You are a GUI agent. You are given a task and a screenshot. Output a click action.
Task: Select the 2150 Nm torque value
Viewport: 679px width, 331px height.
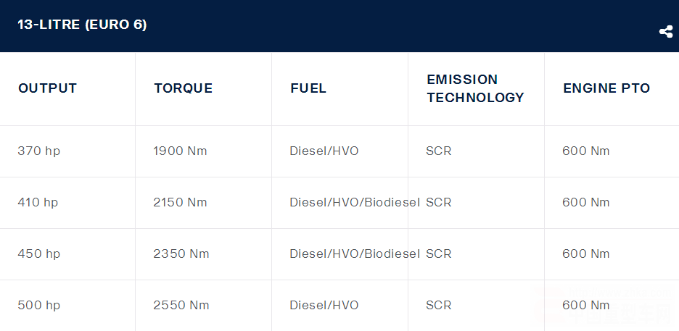click(x=180, y=203)
